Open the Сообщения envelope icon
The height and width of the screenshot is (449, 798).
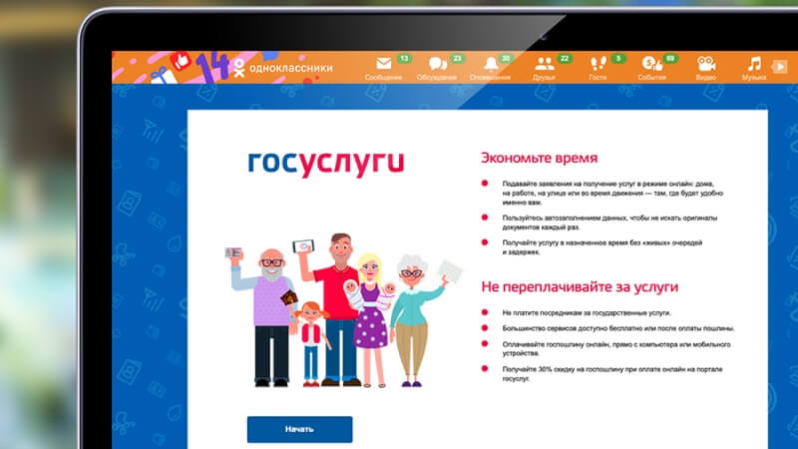pos(384,64)
